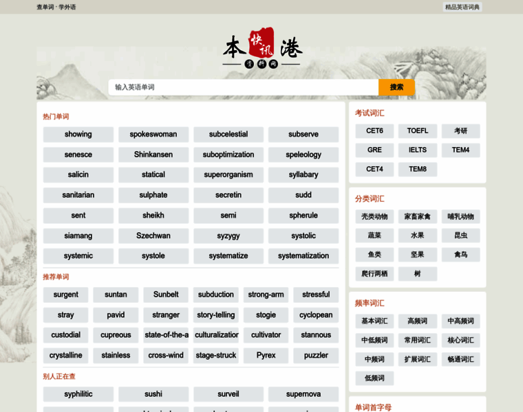This screenshot has height=412, width=523.
Task: Select the recommended word 'stage-struck'
Action: coord(216,356)
